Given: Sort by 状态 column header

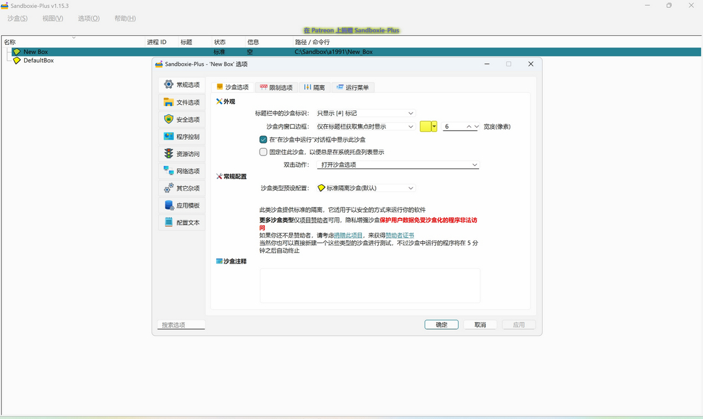Looking at the screenshot, I should click(x=228, y=42).
